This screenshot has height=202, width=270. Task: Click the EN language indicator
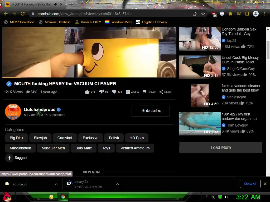point(205,196)
